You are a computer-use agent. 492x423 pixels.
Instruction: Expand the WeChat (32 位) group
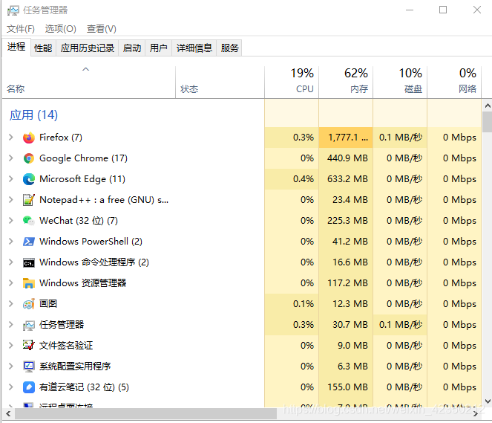pos(10,221)
